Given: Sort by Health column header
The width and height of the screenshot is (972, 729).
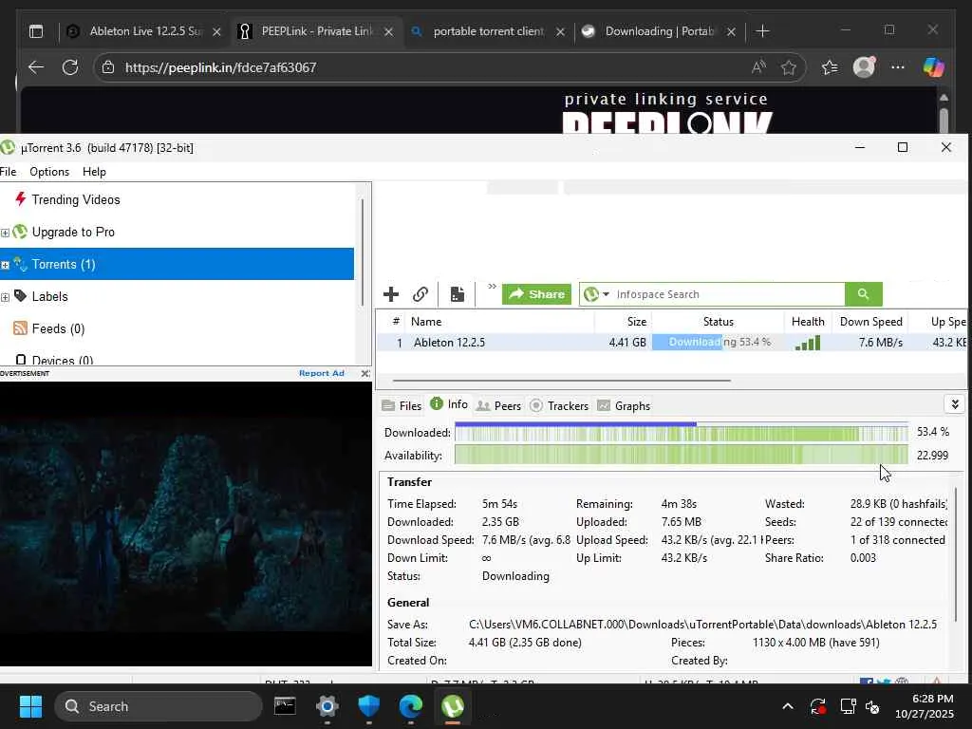Looking at the screenshot, I should (808, 322).
